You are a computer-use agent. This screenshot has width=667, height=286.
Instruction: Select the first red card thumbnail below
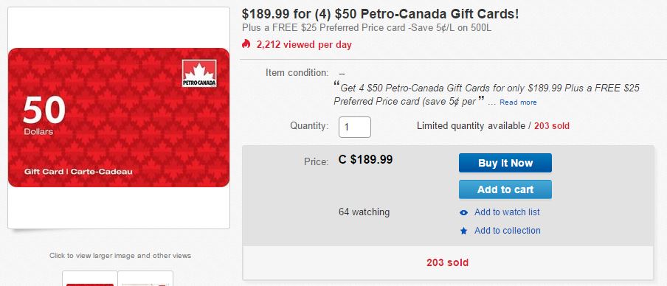tap(90, 279)
